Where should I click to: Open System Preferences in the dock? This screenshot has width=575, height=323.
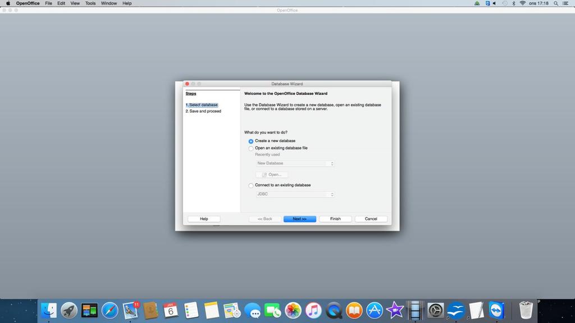pos(436,311)
